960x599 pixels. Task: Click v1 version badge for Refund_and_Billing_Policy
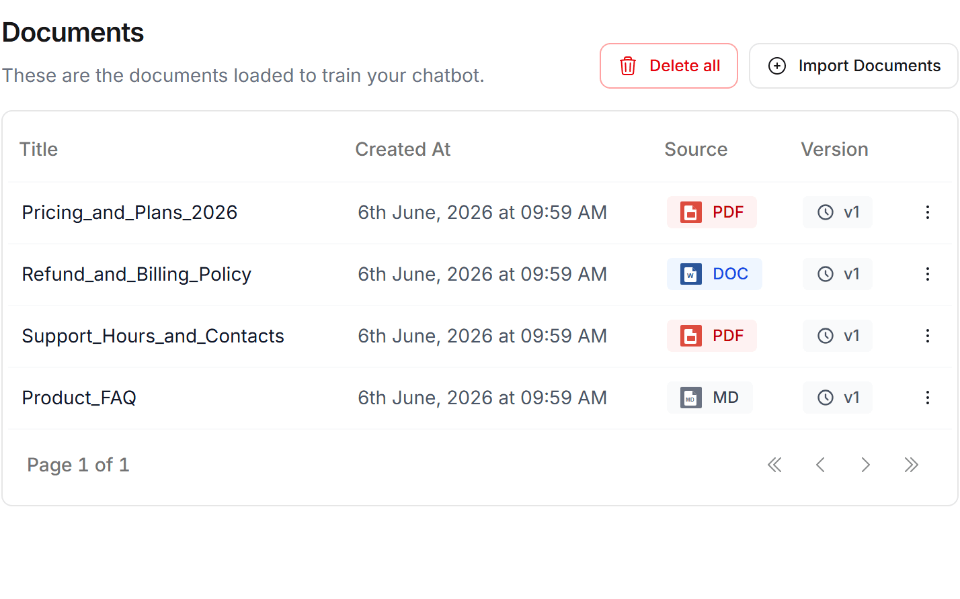point(838,274)
